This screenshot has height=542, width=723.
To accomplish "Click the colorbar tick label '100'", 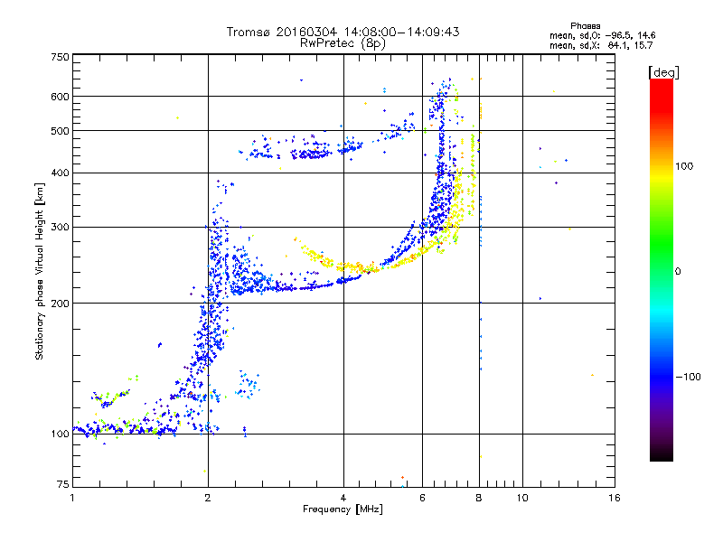I will pos(684,166).
